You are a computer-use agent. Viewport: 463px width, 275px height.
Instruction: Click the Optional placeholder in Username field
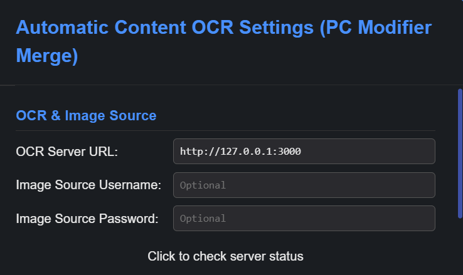click(x=203, y=185)
